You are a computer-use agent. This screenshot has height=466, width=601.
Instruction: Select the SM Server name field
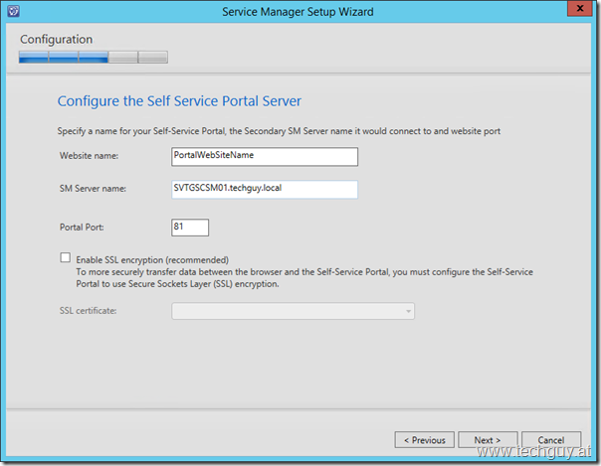[265, 190]
